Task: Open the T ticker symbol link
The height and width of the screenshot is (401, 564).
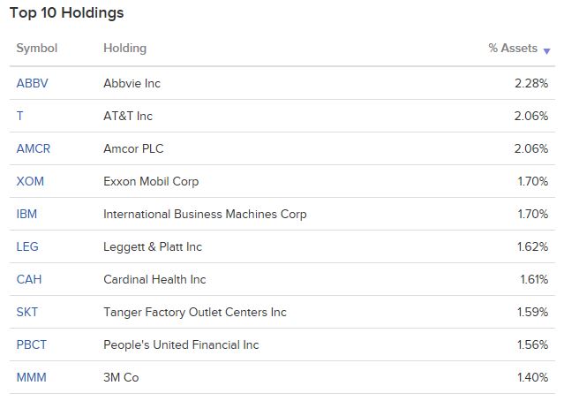Action: 19,116
